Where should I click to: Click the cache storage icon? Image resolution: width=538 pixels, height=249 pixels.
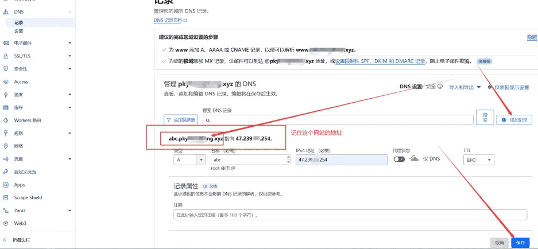point(6,108)
